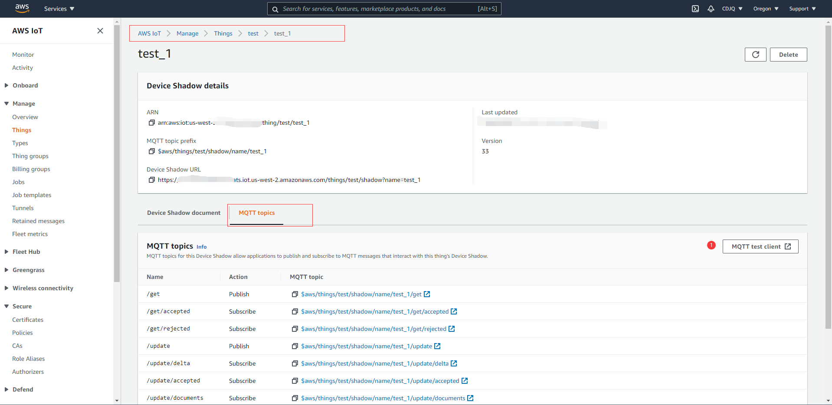Open the Support dropdown menu
832x405 pixels.
[x=803, y=9]
